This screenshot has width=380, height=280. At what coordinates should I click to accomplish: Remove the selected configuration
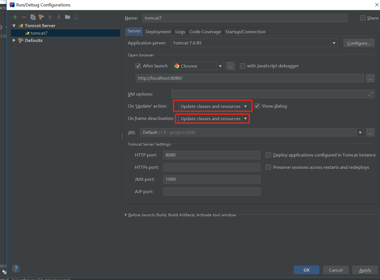tap(24, 17)
